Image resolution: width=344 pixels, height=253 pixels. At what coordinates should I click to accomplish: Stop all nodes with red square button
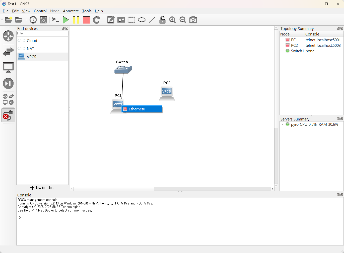tap(86, 20)
